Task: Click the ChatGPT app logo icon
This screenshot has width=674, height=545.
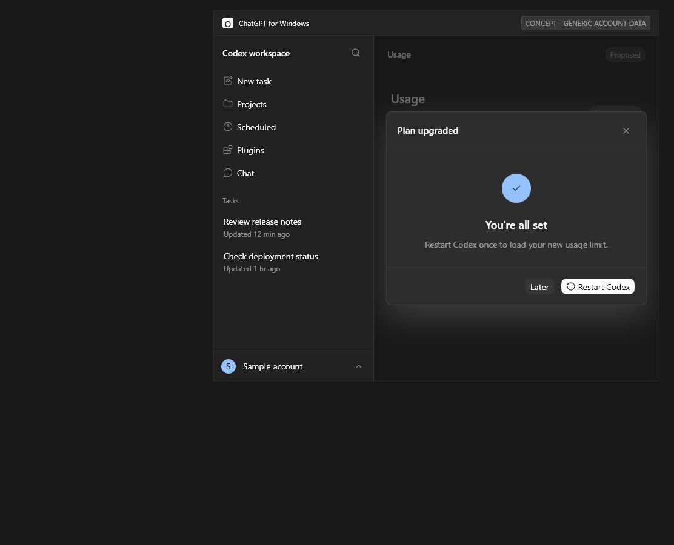Action: (x=228, y=23)
